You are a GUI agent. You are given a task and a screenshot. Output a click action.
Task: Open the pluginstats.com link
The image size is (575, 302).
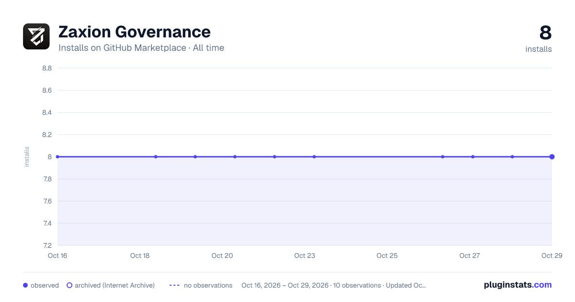click(517, 285)
